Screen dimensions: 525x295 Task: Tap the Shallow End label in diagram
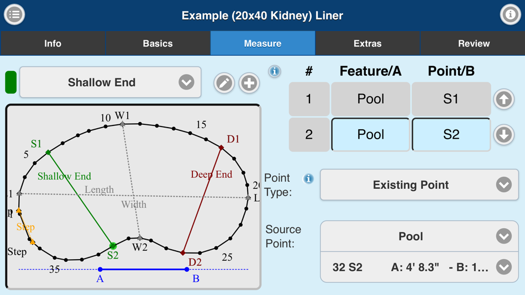pyautogui.click(x=64, y=176)
